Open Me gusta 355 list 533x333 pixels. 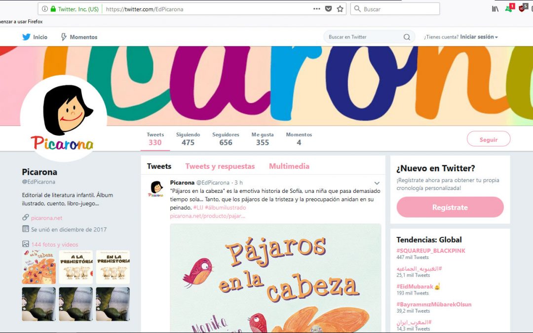pyautogui.click(x=263, y=139)
